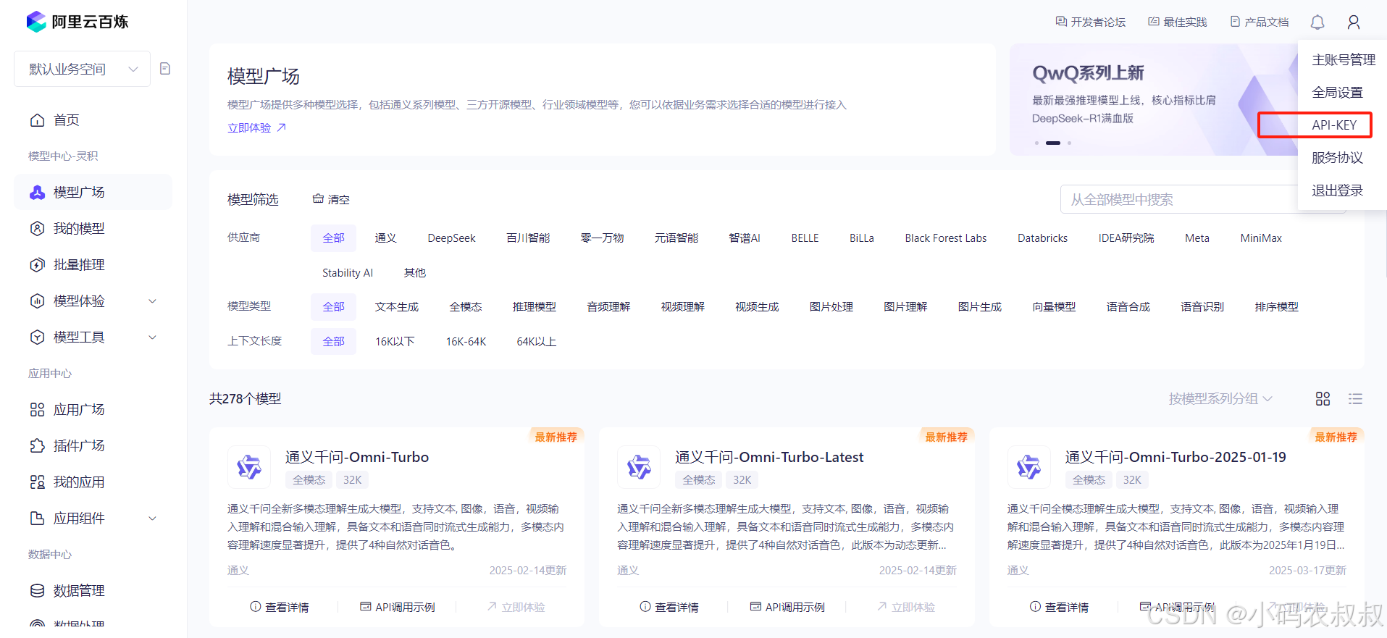
Task: Open 默认业务空间 workspace dropdown
Action: click(83, 69)
